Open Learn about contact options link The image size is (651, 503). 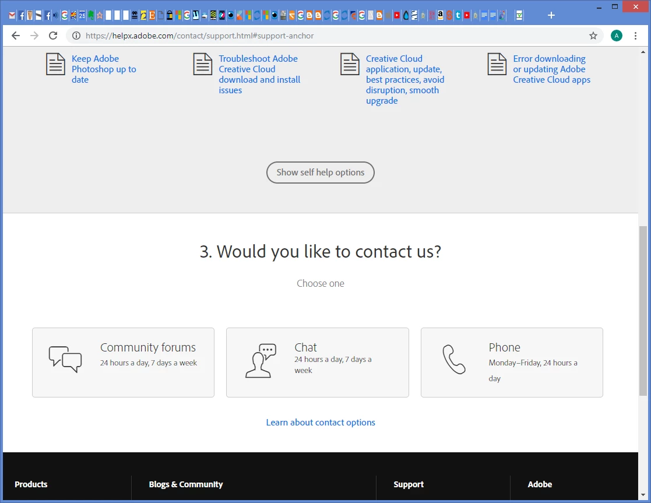(x=321, y=423)
